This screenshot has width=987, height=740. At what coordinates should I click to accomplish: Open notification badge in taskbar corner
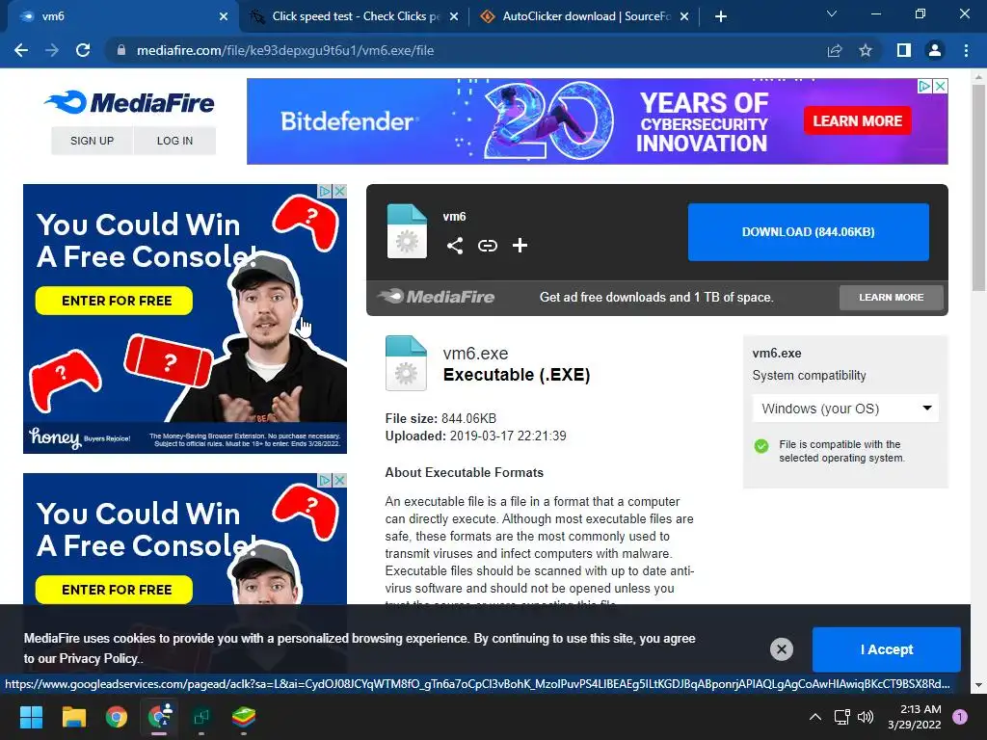click(960, 717)
